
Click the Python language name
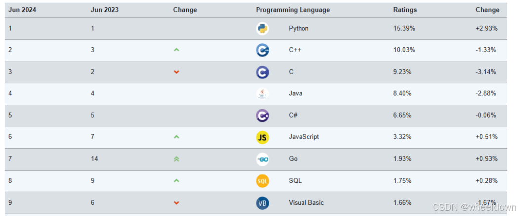click(x=299, y=28)
